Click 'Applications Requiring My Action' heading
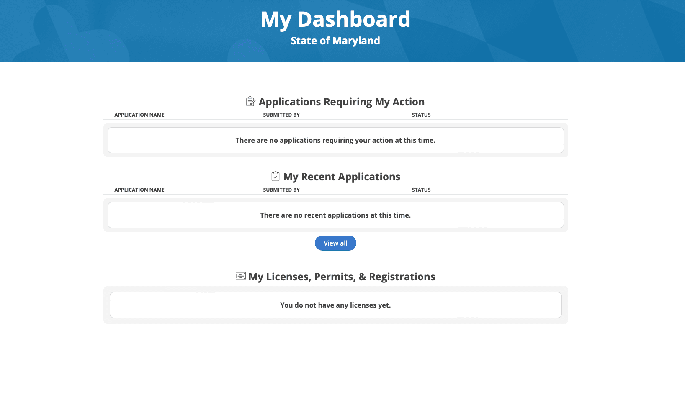Screen dimensions: 685x410 click(342, 102)
